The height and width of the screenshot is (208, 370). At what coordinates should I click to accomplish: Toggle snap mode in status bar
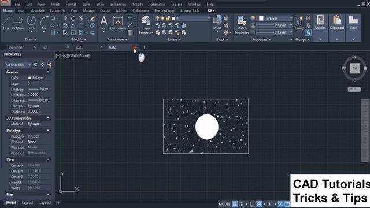click(x=242, y=204)
